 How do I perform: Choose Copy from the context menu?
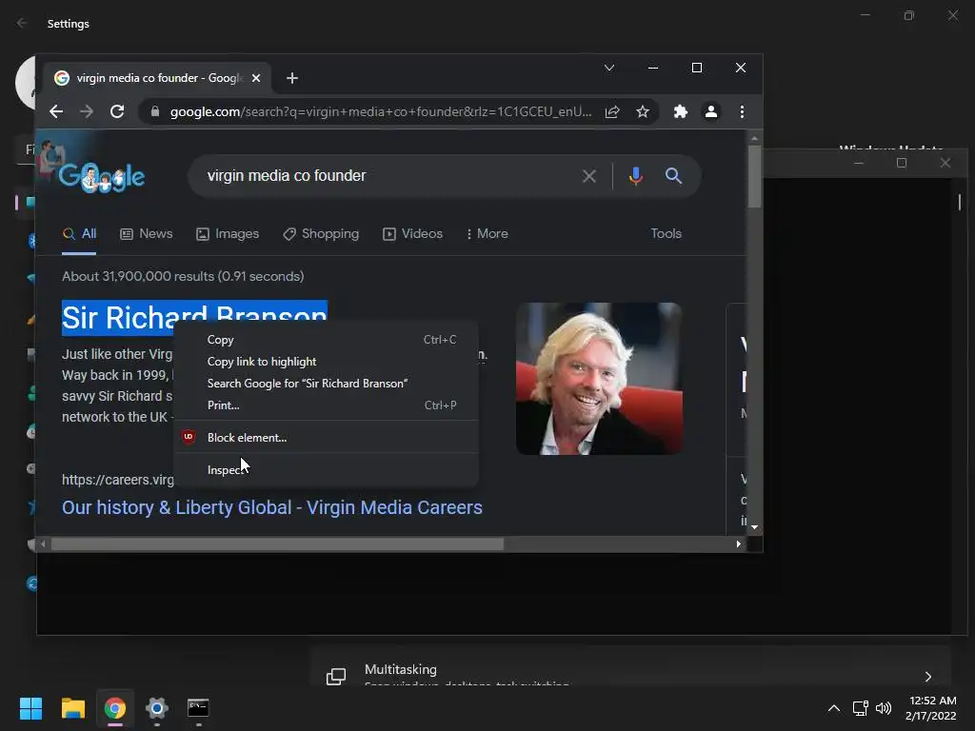tap(327, 340)
